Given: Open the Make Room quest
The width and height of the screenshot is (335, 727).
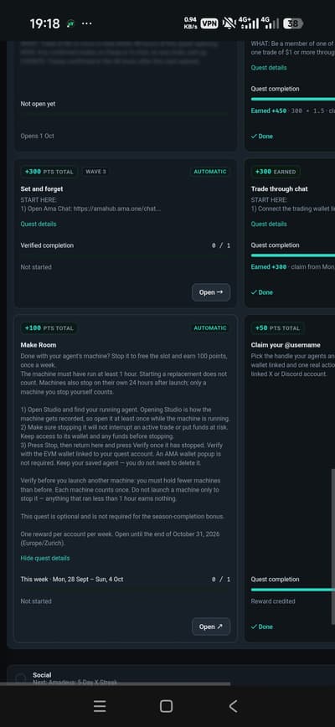Looking at the screenshot, I should pyautogui.click(x=211, y=626).
